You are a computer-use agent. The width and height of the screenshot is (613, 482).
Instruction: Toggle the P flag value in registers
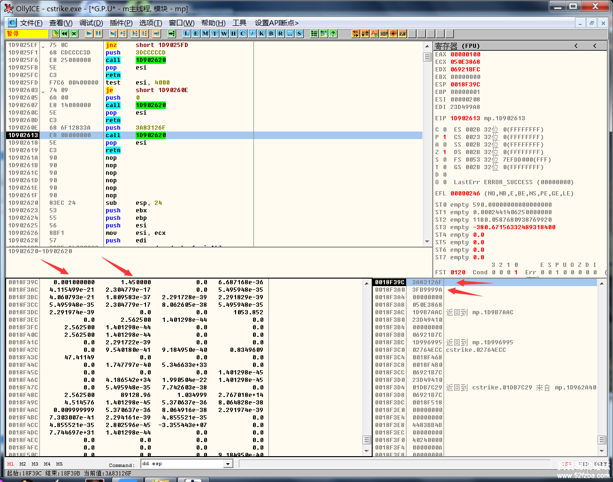444,137
